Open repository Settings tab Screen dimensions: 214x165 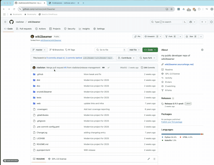(99, 29)
